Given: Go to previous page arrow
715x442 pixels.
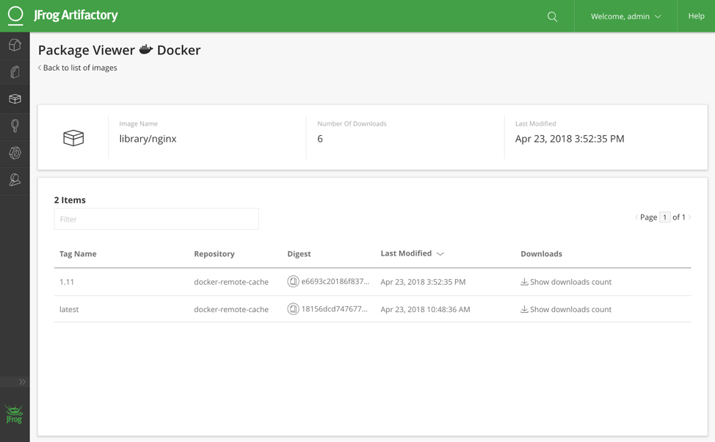Looking at the screenshot, I should [x=636, y=217].
